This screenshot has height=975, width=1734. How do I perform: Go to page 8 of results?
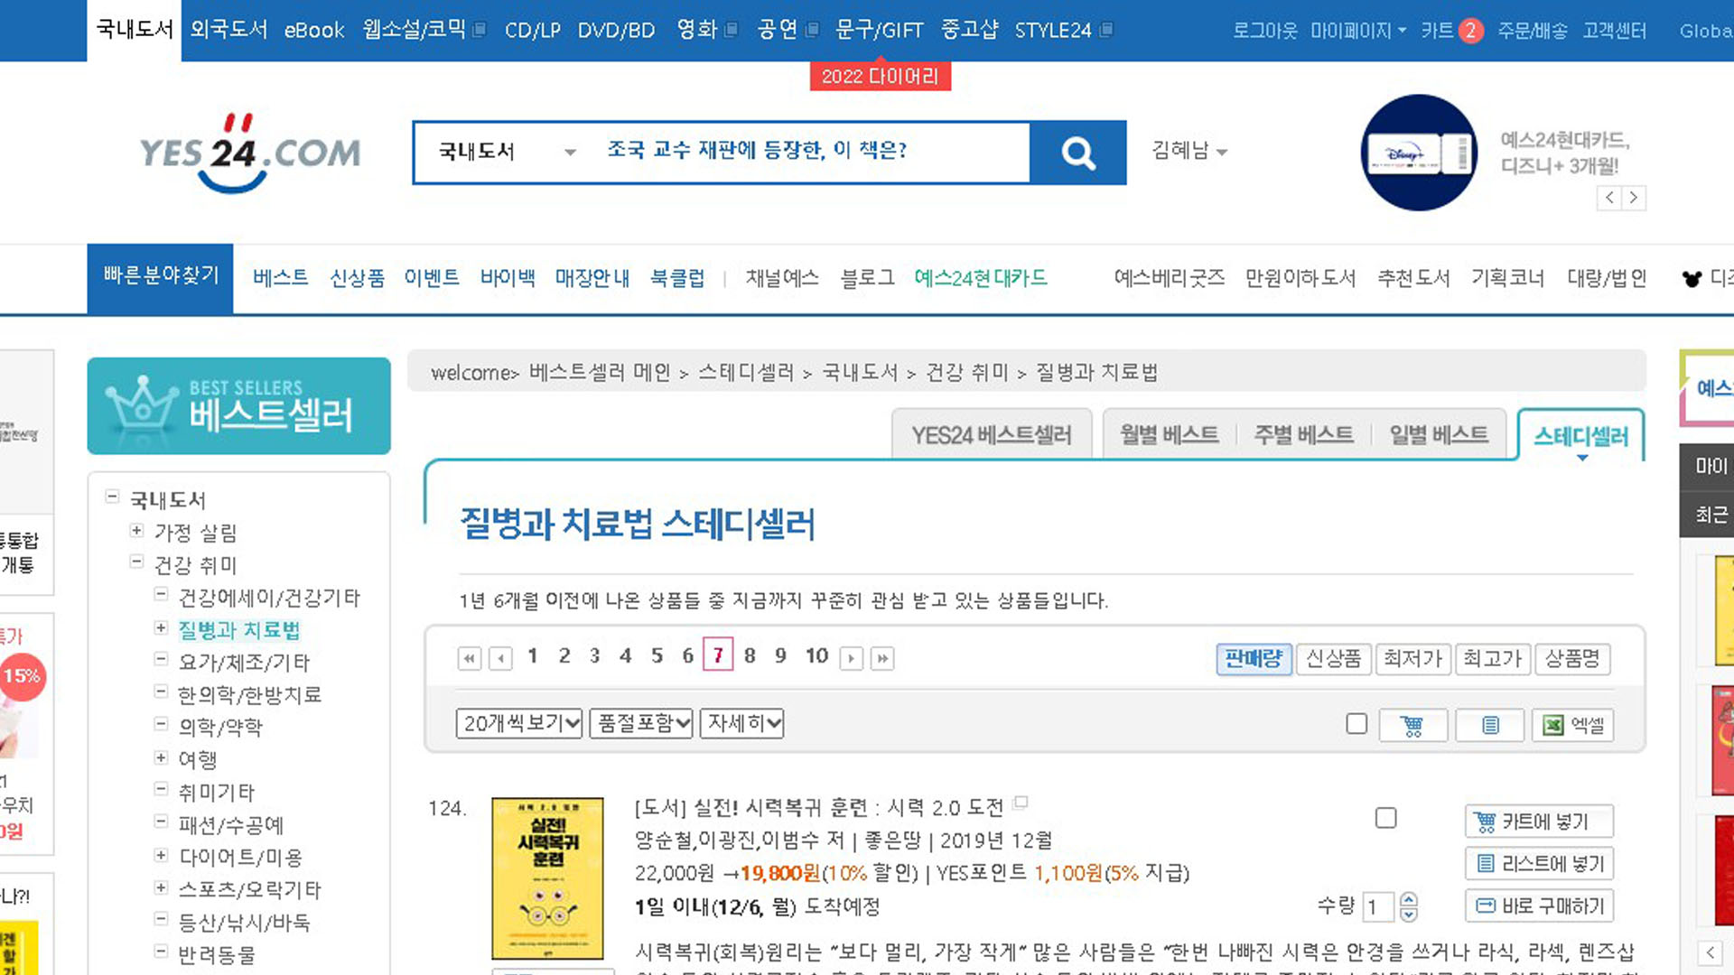pos(750,656)
